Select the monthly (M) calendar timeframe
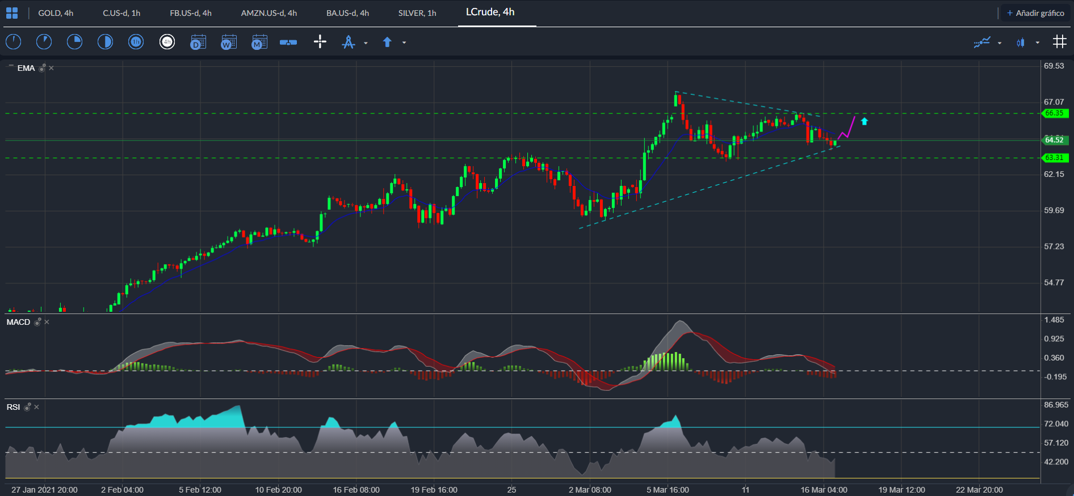 coord(259,42)
